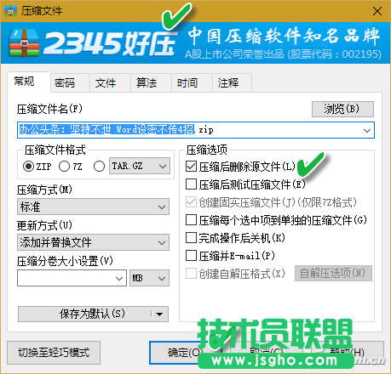Click the 2345好压 logo in banner
Screen dimensions: 391x374
(x=91, y=42)
